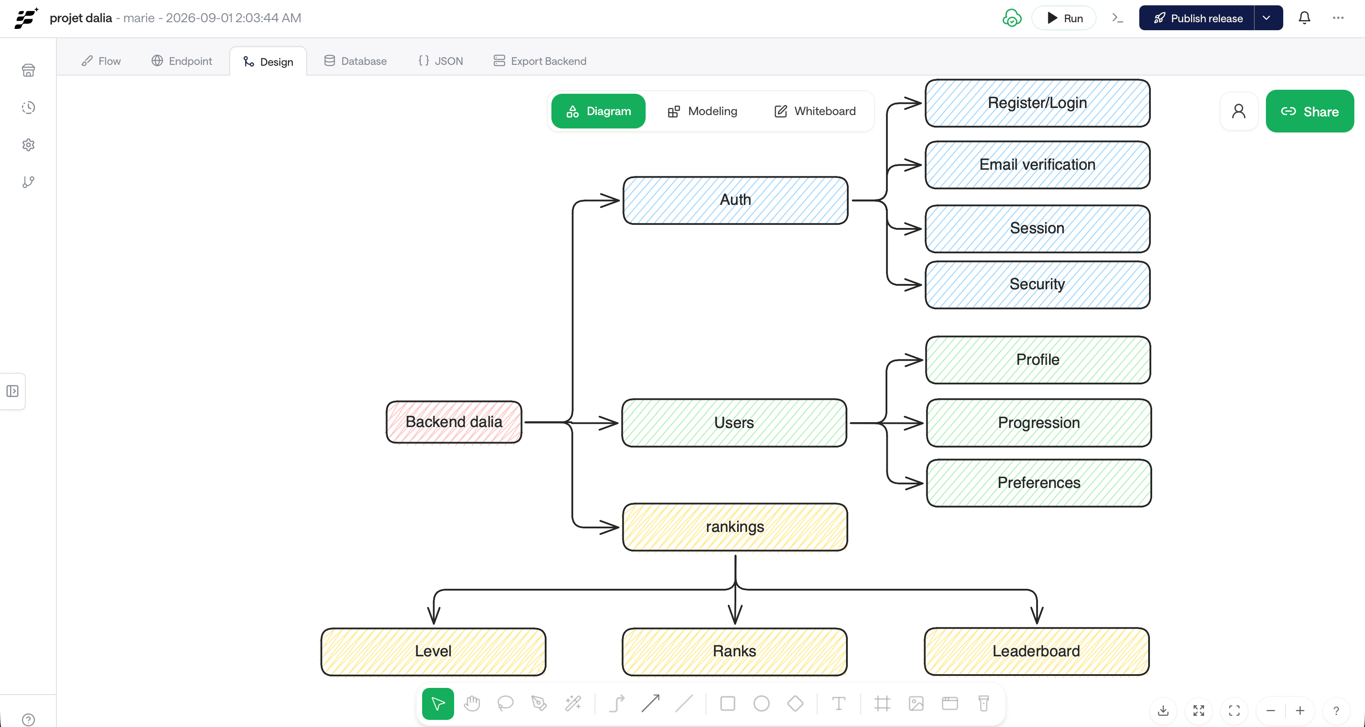
Task: Toggle the side panel collapse button
Action: (x=13, y=391)
